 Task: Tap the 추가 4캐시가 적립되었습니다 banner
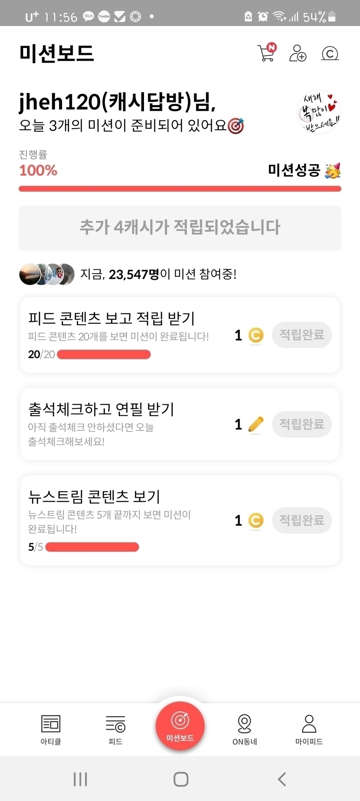tap(180, 228)
